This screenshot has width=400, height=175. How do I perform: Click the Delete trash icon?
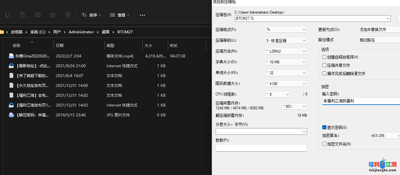coord(68,15)
